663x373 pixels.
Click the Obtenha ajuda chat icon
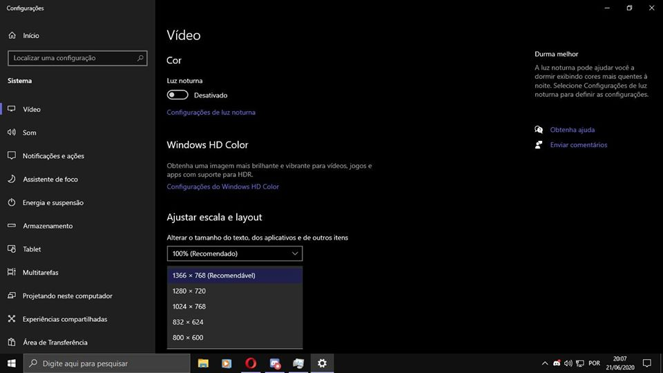[x=539, y=130]
